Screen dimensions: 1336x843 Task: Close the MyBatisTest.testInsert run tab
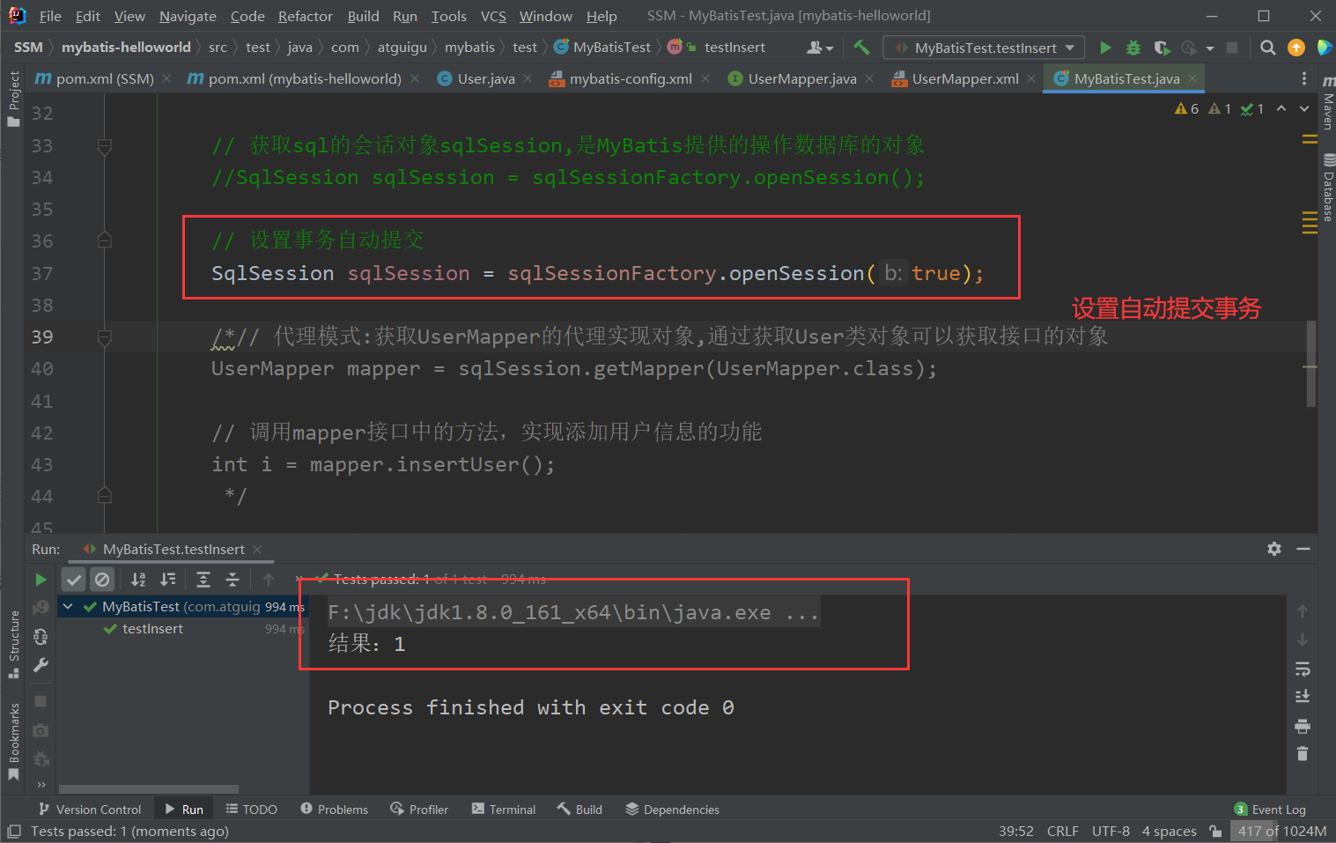[257, 550]
